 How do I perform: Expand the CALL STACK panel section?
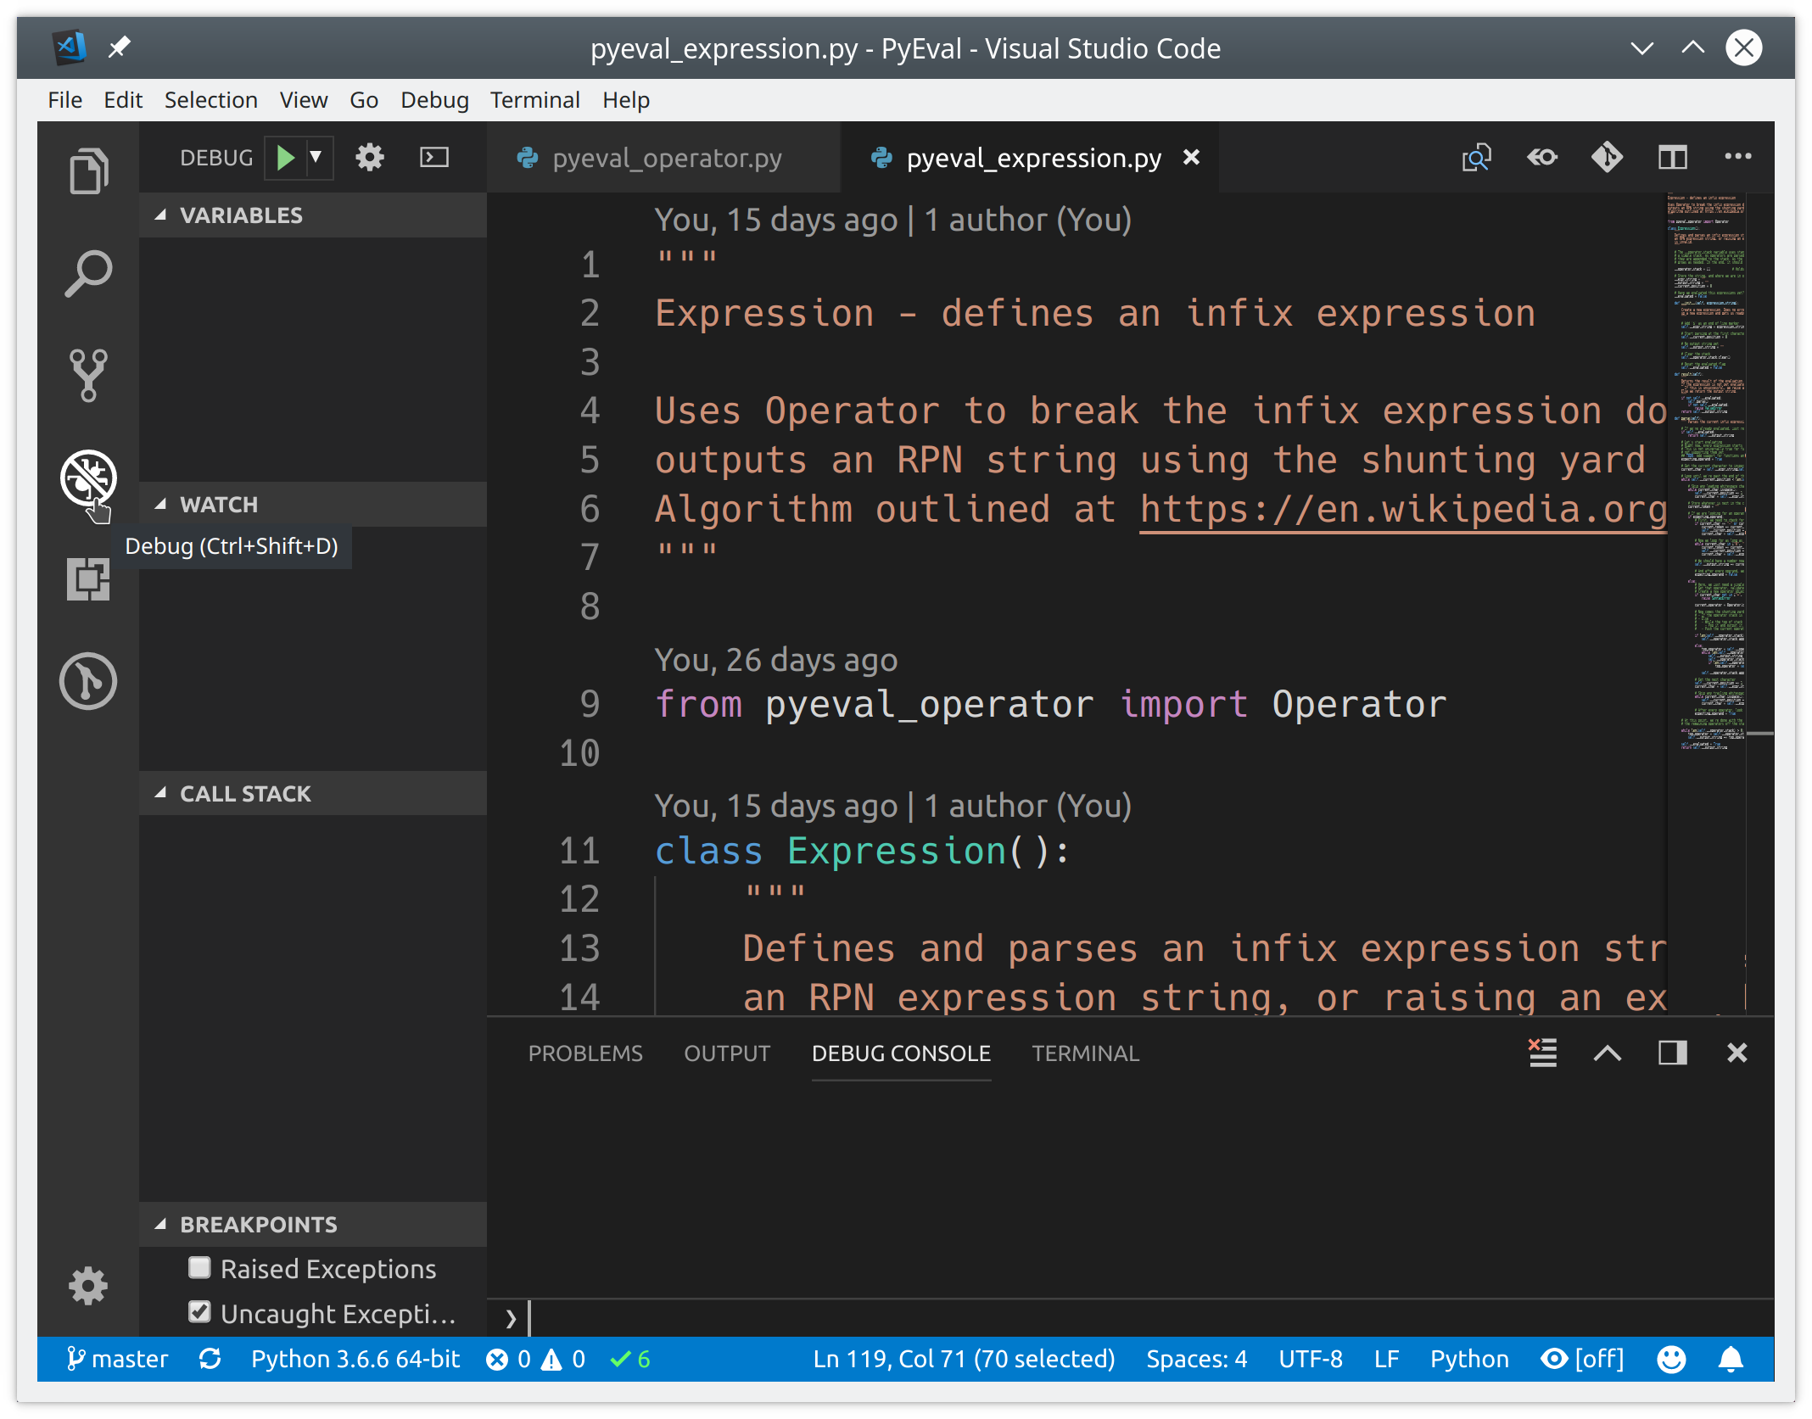[244, 792]
